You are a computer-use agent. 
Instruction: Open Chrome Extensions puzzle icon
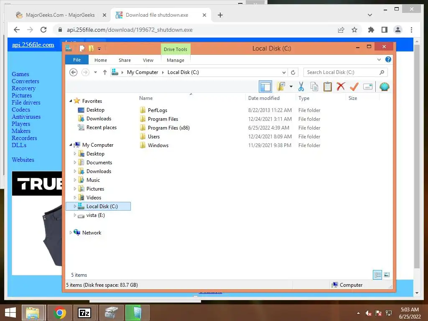pos(371,30)
